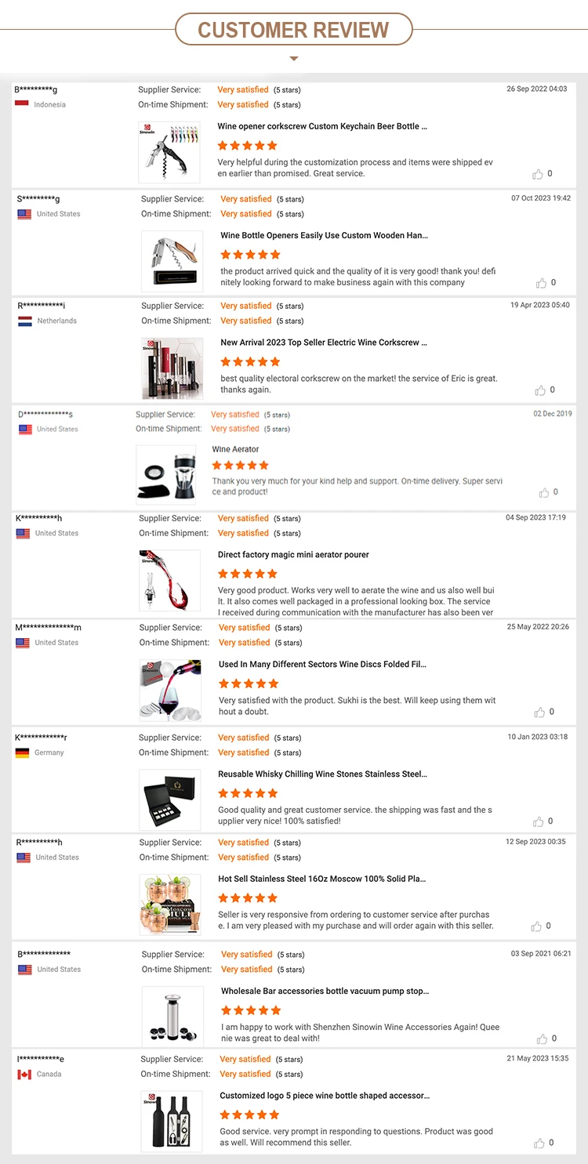Open Direct factory magic mini aerator pourer

click(x=293, y=555)
